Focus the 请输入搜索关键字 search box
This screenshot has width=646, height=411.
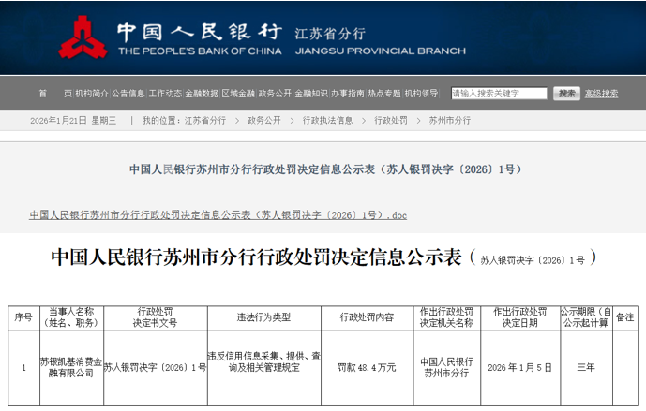click(x=499, y=94)
